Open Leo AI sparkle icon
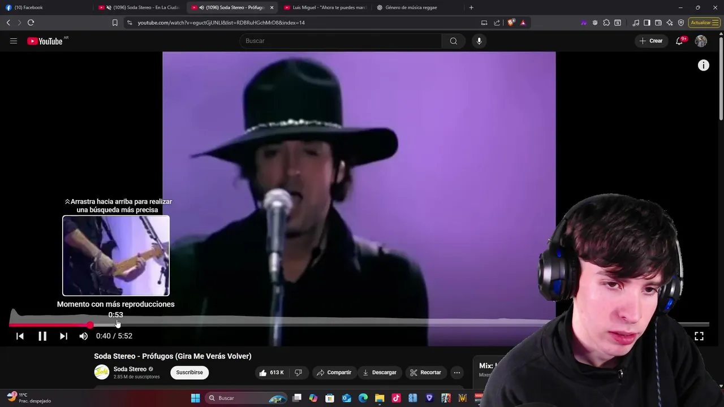 point(670,23)
